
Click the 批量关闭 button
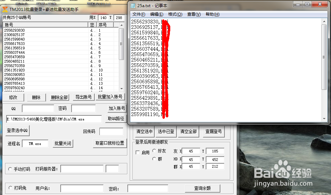pyautogui.click(x=63, y=143)
